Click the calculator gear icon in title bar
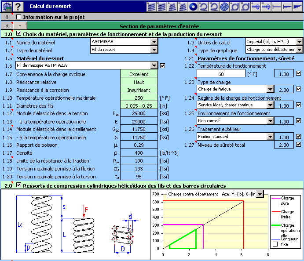 (x=7, y=7)
